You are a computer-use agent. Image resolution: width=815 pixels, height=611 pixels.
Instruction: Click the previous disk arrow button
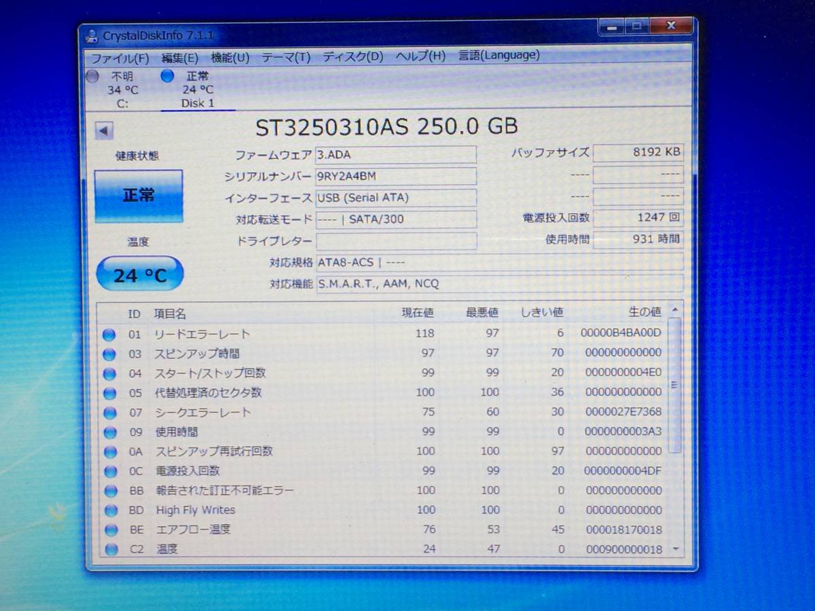tap(104, 130)
